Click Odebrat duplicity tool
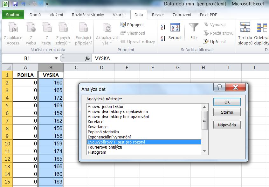The image size is (269, 187). (x=261, y=34)
